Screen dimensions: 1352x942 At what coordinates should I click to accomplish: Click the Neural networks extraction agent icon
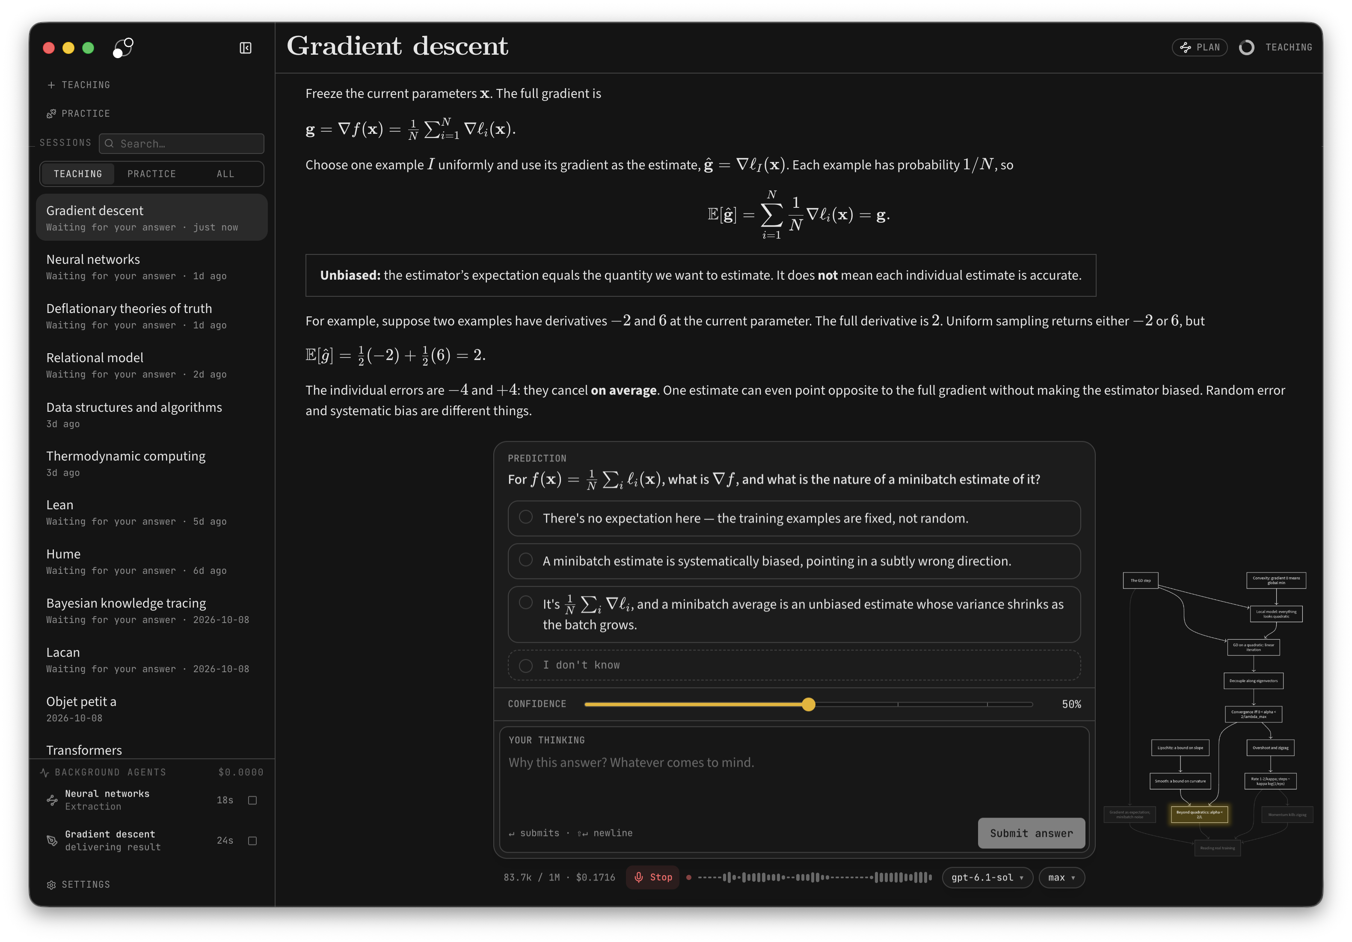tap(52, 800)
